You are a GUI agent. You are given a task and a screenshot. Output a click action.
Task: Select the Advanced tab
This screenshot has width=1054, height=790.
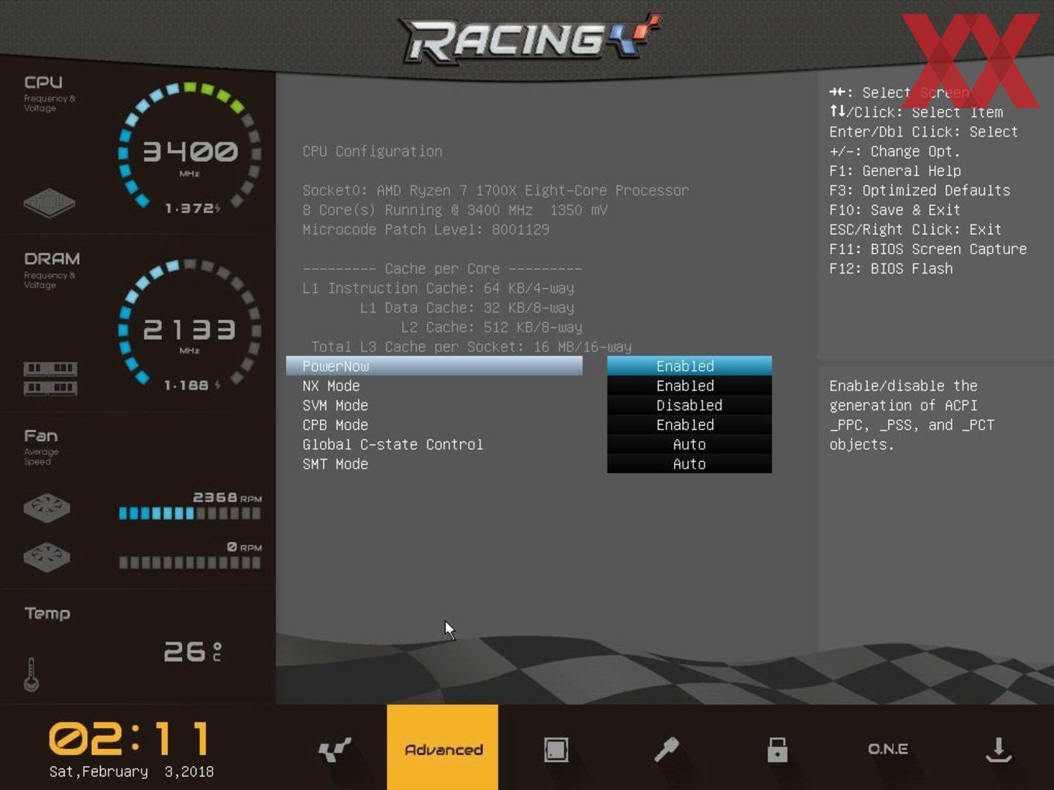443,747
